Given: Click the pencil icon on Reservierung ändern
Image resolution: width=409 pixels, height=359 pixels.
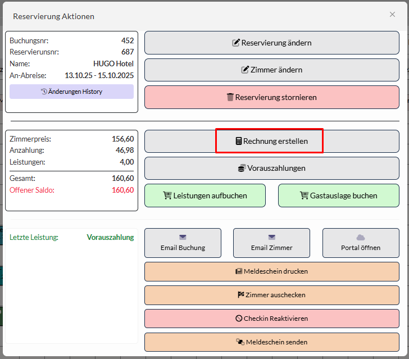Looking at the screenshot, I should click(237, 43).
